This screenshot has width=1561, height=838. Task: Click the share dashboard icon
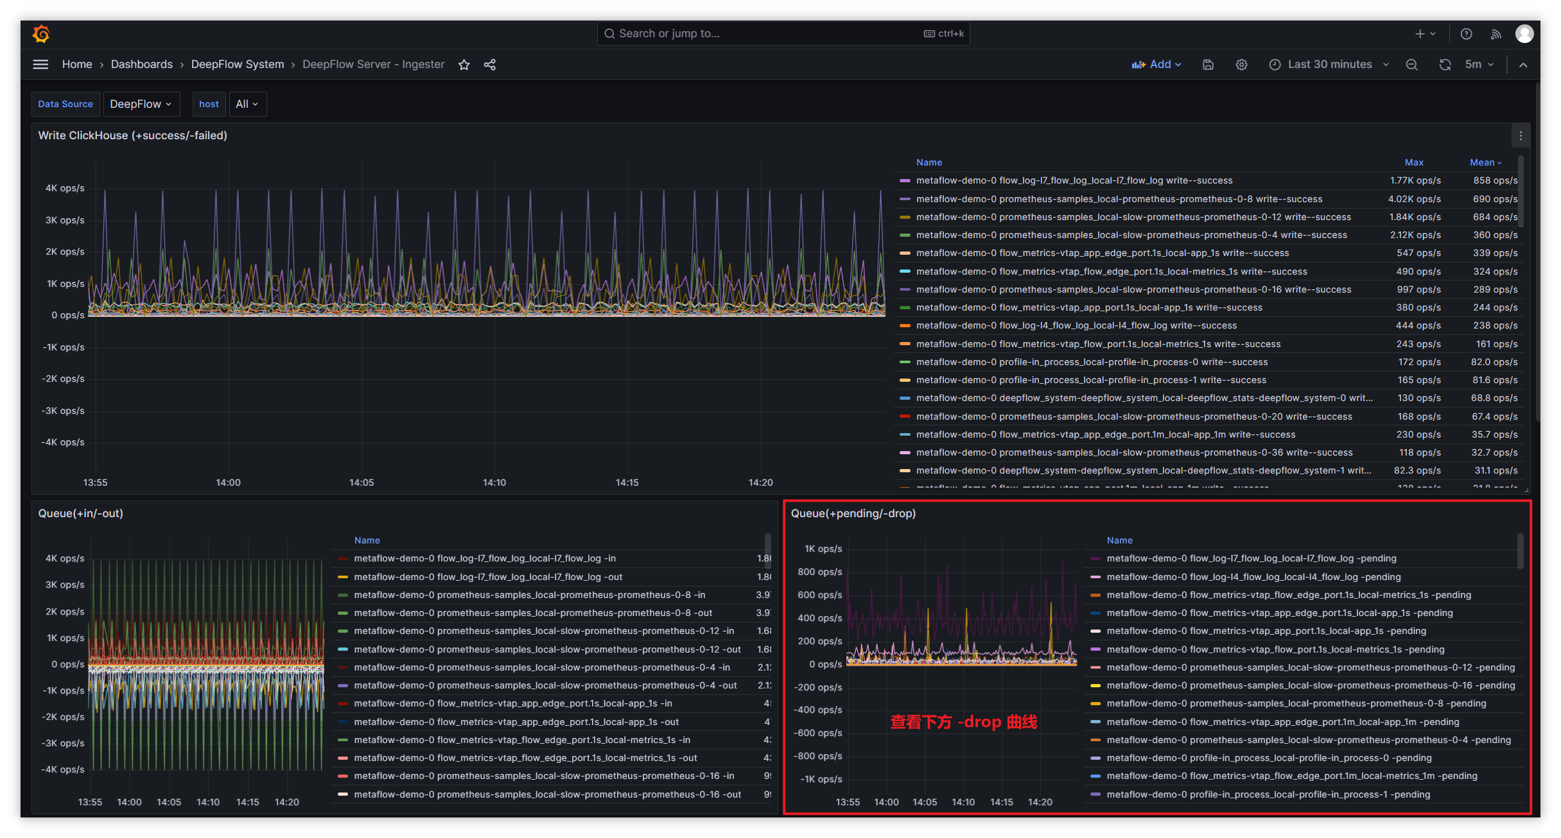(x=490, y=65)
